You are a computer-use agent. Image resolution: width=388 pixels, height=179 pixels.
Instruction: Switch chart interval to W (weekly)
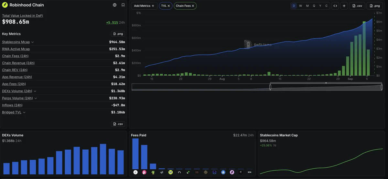coord(301,6)
